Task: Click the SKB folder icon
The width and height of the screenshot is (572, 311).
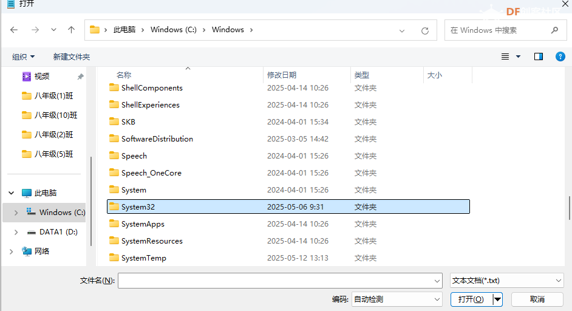Action: coord(114,121)
